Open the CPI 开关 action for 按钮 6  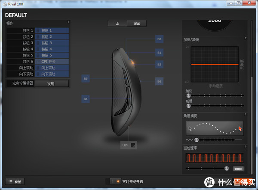pyautogui.click(x=52, y=62)
